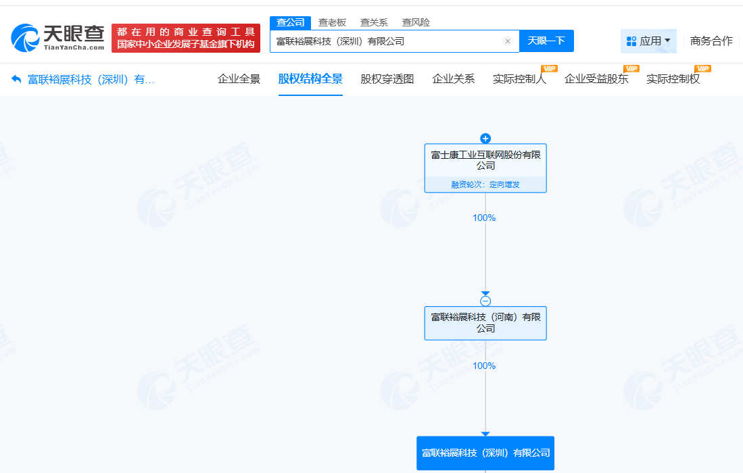Click the VIP badge on 实际控制人 tab
This screenshot has height=473, width=743.
549,68
